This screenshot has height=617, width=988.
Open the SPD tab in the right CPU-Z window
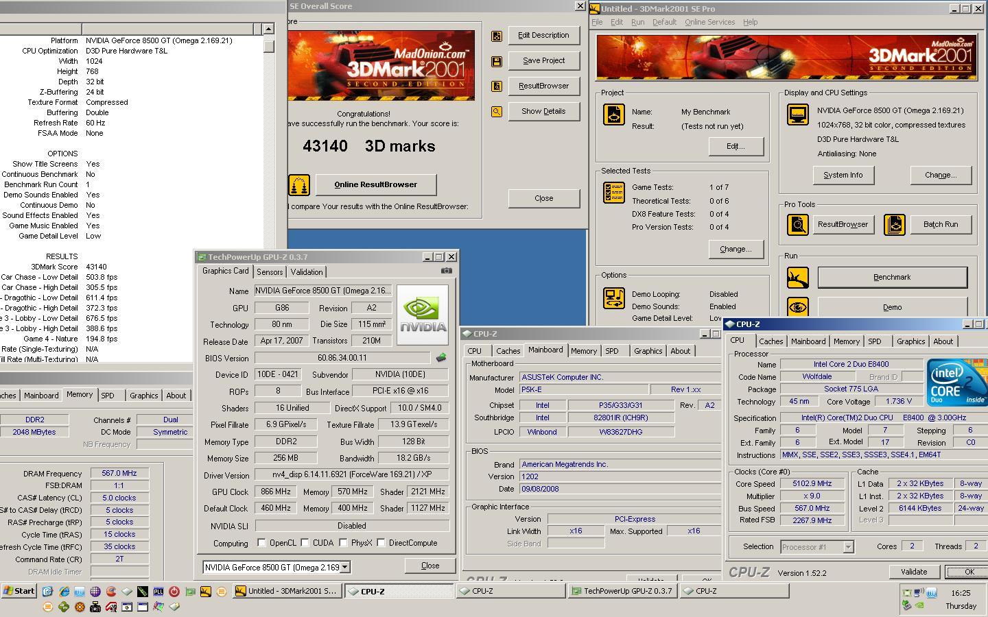tap(874, 341)
